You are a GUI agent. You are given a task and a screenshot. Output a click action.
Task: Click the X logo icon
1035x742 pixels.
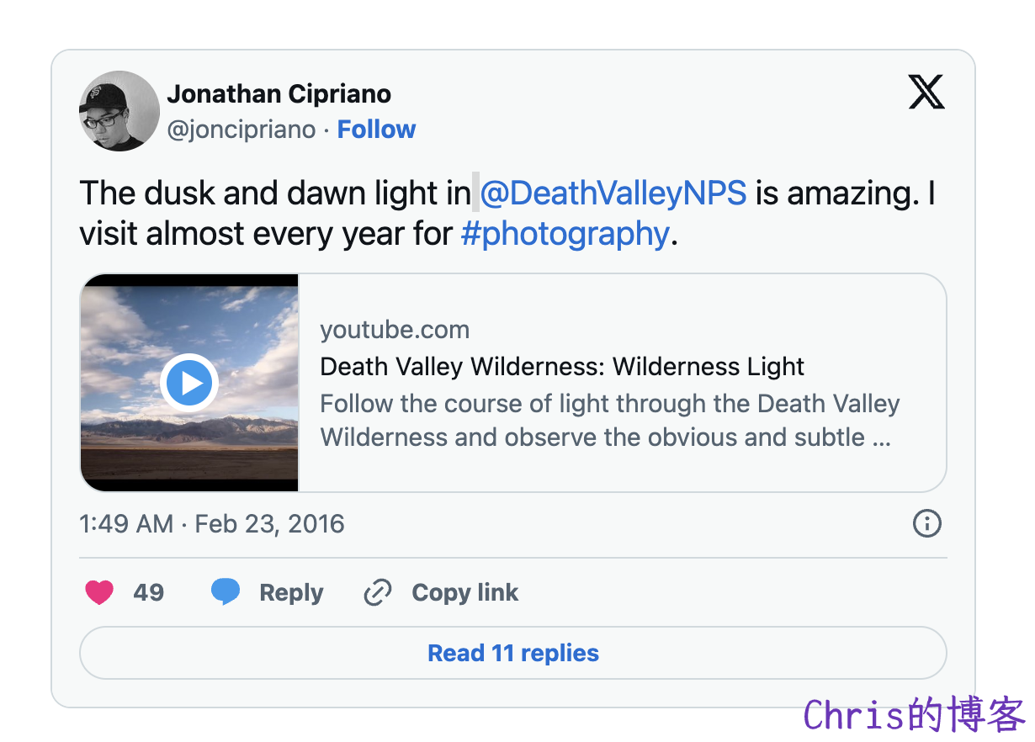[x=926, y=93]
